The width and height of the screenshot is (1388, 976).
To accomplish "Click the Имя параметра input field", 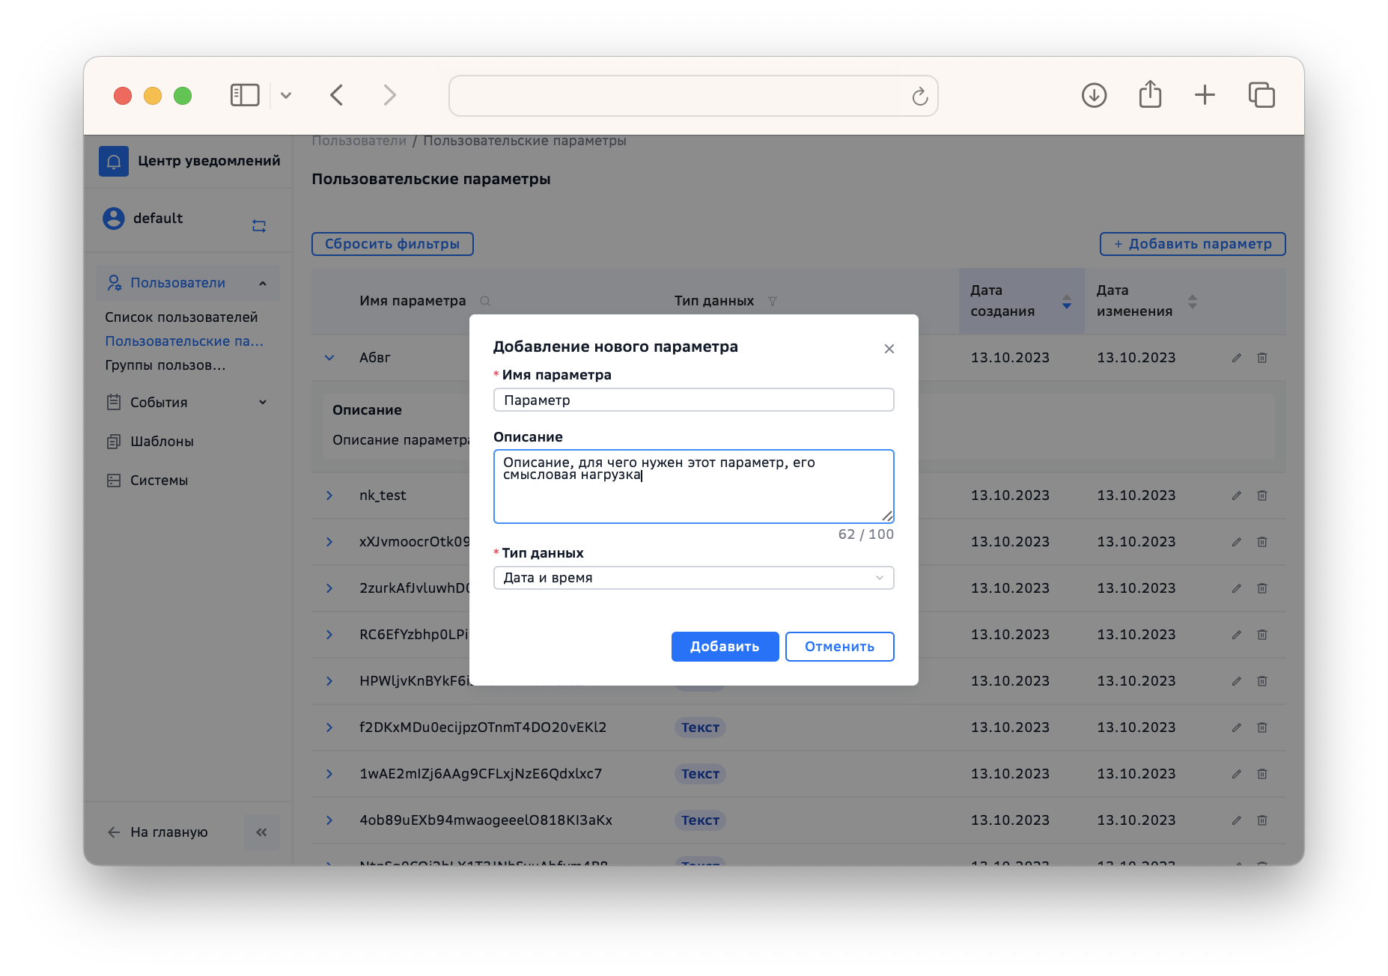I will point(694,400).
